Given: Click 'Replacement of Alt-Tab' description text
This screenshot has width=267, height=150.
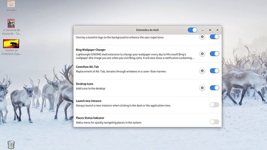Looking at the screenshot, I should coord(121,72).
